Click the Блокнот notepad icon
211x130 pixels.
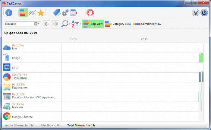(x=7, y=106)
